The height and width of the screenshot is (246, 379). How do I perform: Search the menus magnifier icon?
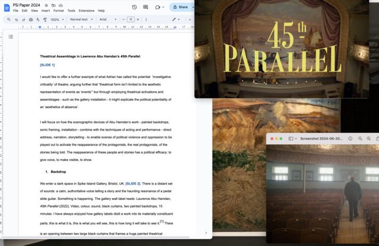coord(9,20)
